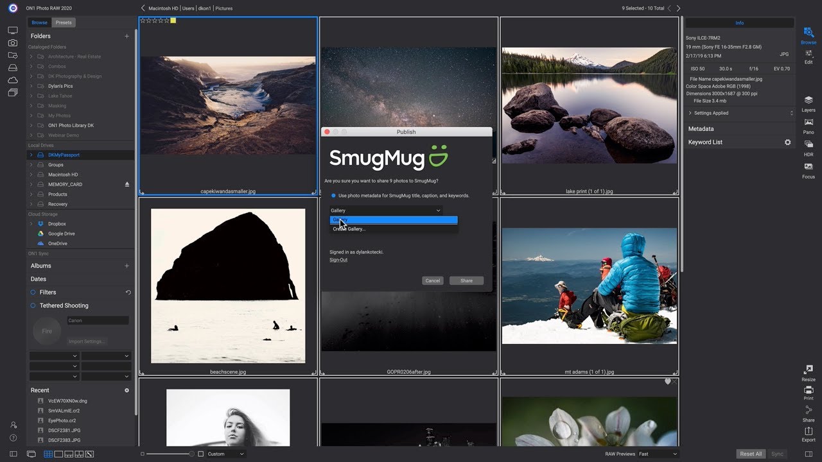Expand the Settings Applied section
Viewport: 822px width, 462px height.
[690, 113]
